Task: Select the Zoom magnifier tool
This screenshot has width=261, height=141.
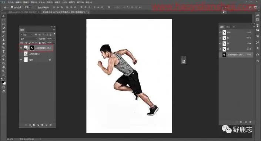Action: pyautogui.click(x=3, y=71)
